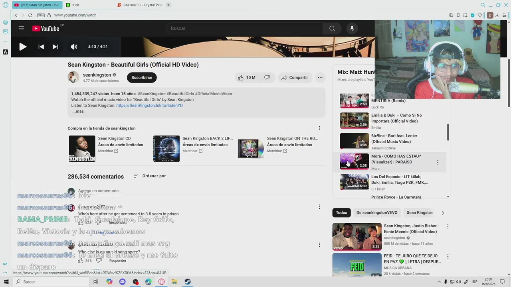Click the Agrega un comentario field
Viewport: 511px width, 287px height.
pyautogui.click(x=200, y=191)
